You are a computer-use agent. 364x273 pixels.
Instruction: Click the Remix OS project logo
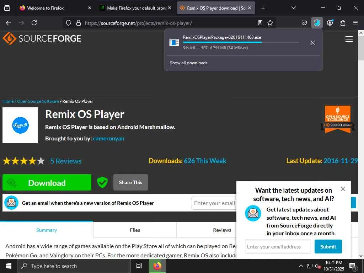pos(20,125)
